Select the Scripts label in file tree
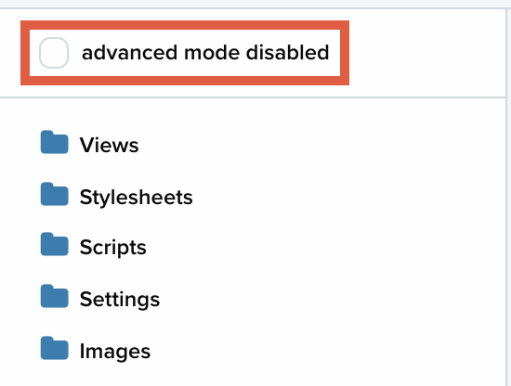 coord(113,248)
